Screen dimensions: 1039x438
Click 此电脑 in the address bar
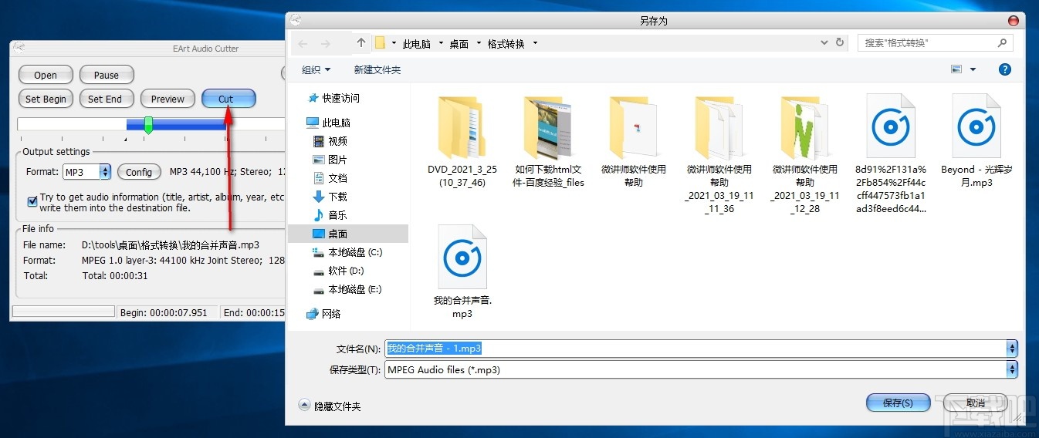[417, 44]
